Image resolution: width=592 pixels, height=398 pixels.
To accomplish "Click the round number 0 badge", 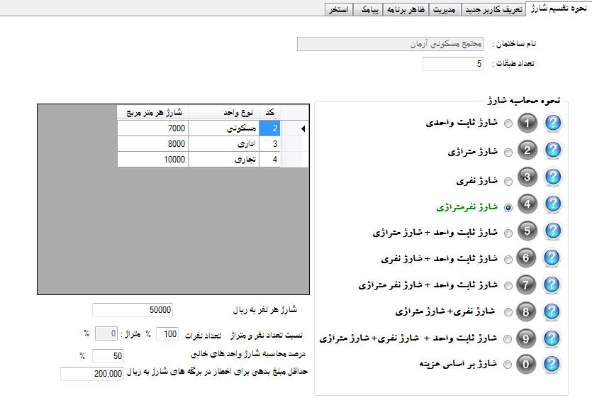I will [x=526, y=364].
